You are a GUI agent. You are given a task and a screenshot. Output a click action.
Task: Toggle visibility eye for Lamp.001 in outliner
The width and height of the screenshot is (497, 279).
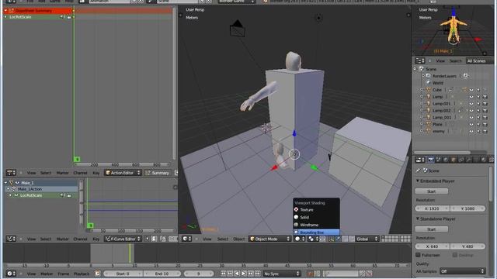(471, 104)
